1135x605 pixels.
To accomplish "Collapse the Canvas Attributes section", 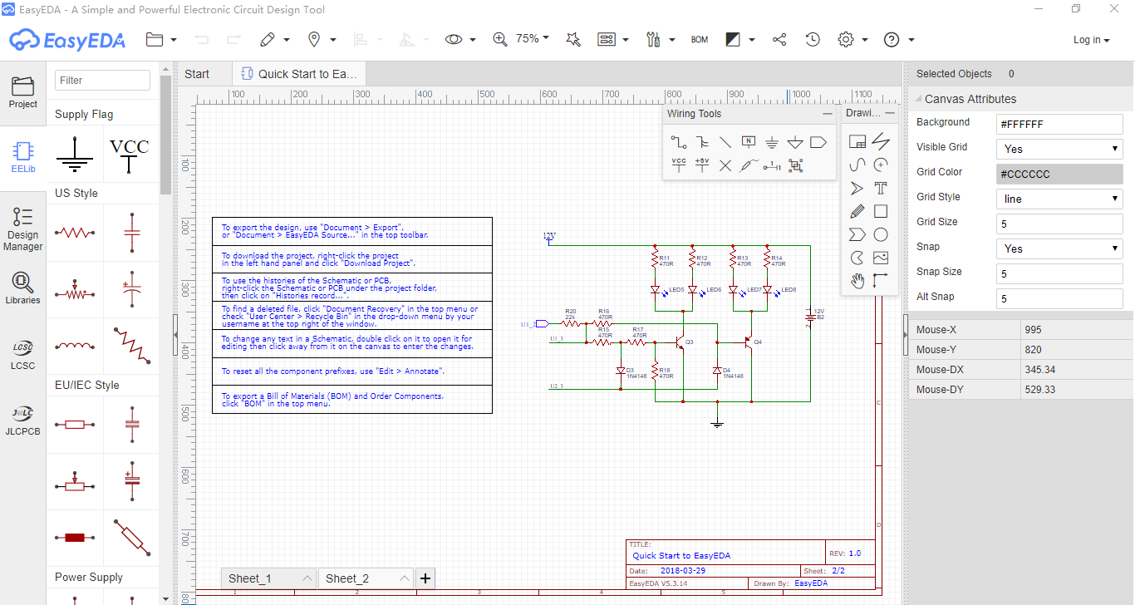I will point(916,99).
